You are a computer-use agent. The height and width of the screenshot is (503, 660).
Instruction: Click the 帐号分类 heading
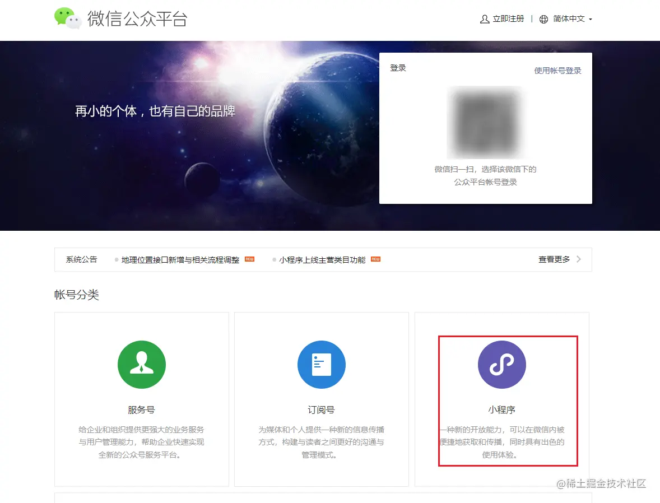click(x=77, y=295)
